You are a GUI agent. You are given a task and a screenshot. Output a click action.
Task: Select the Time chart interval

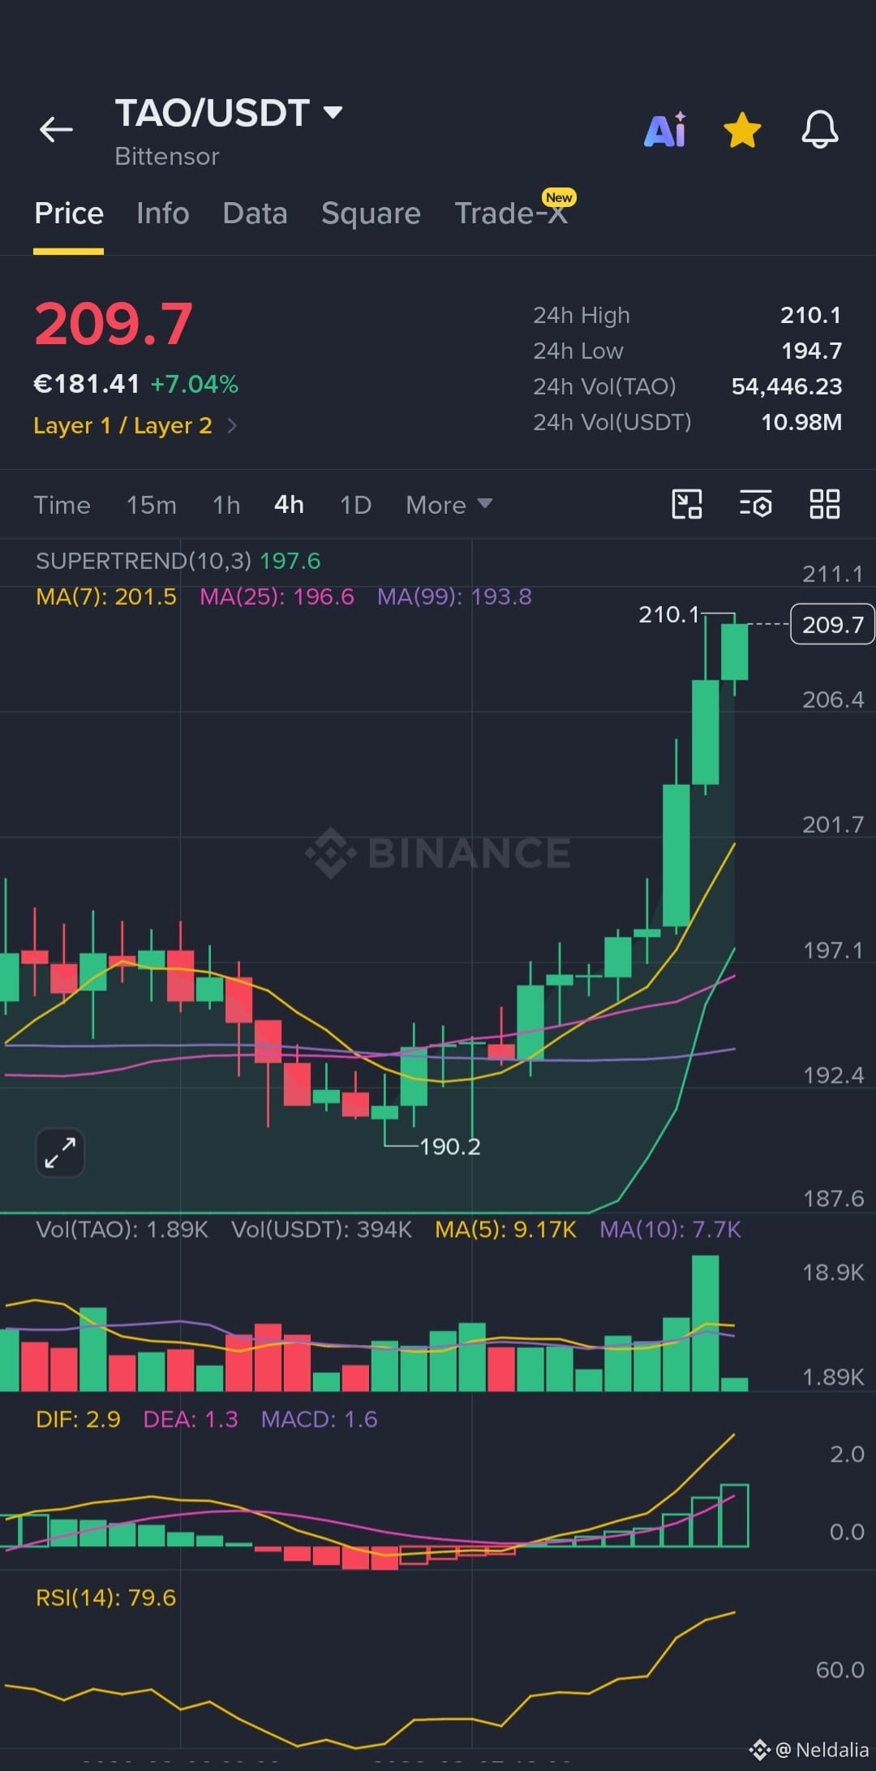(x=62, y=505)
